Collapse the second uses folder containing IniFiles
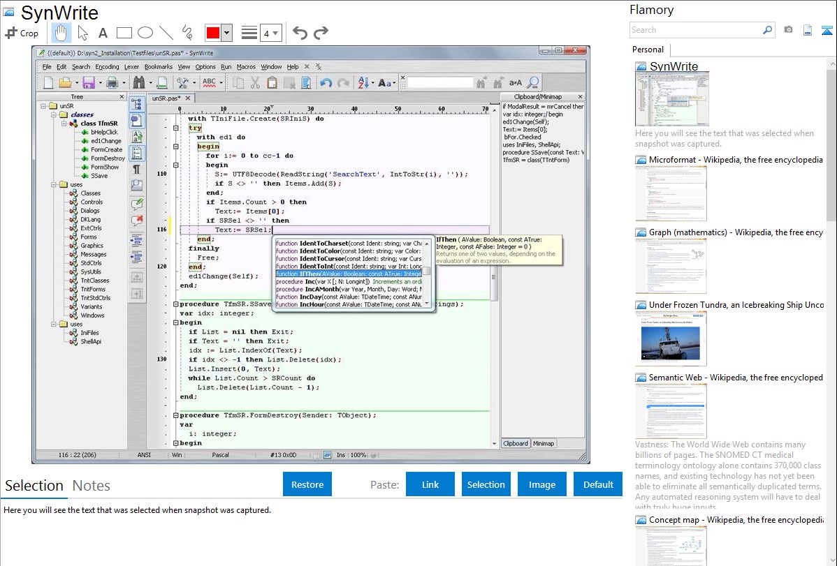 (x=53, y=324)
